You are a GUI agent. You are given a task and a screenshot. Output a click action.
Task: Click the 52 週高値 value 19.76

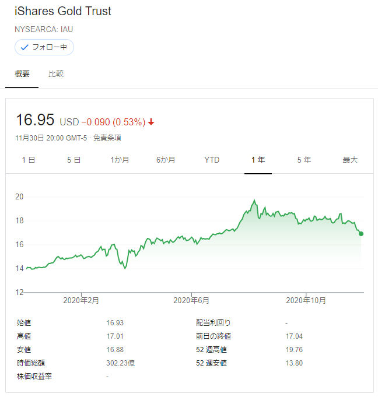coord(294,350)
